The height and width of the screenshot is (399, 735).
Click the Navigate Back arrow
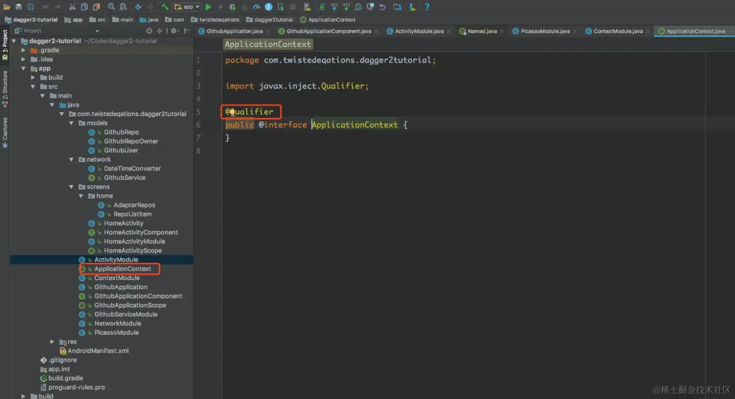138,7
